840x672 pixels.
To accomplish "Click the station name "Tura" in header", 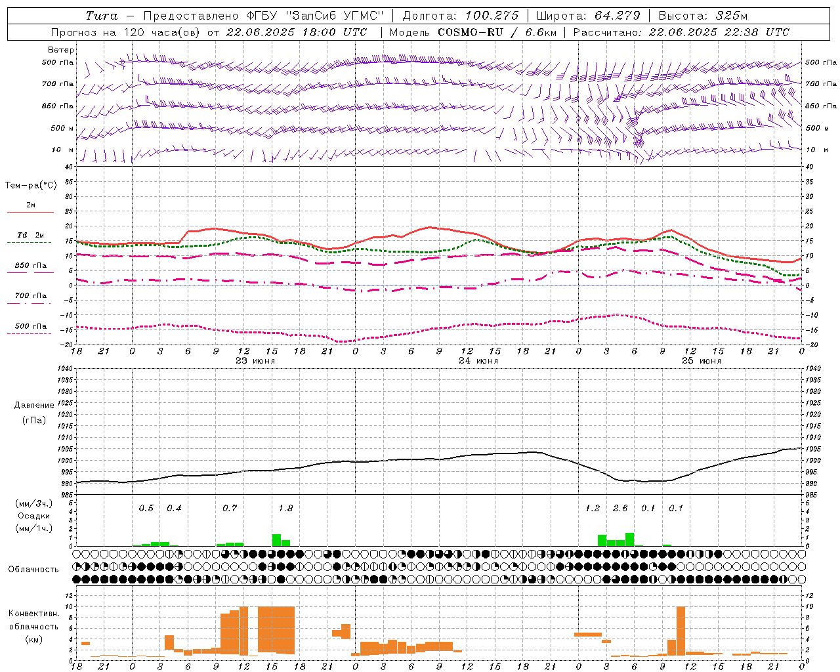I will tap(101, 16).
